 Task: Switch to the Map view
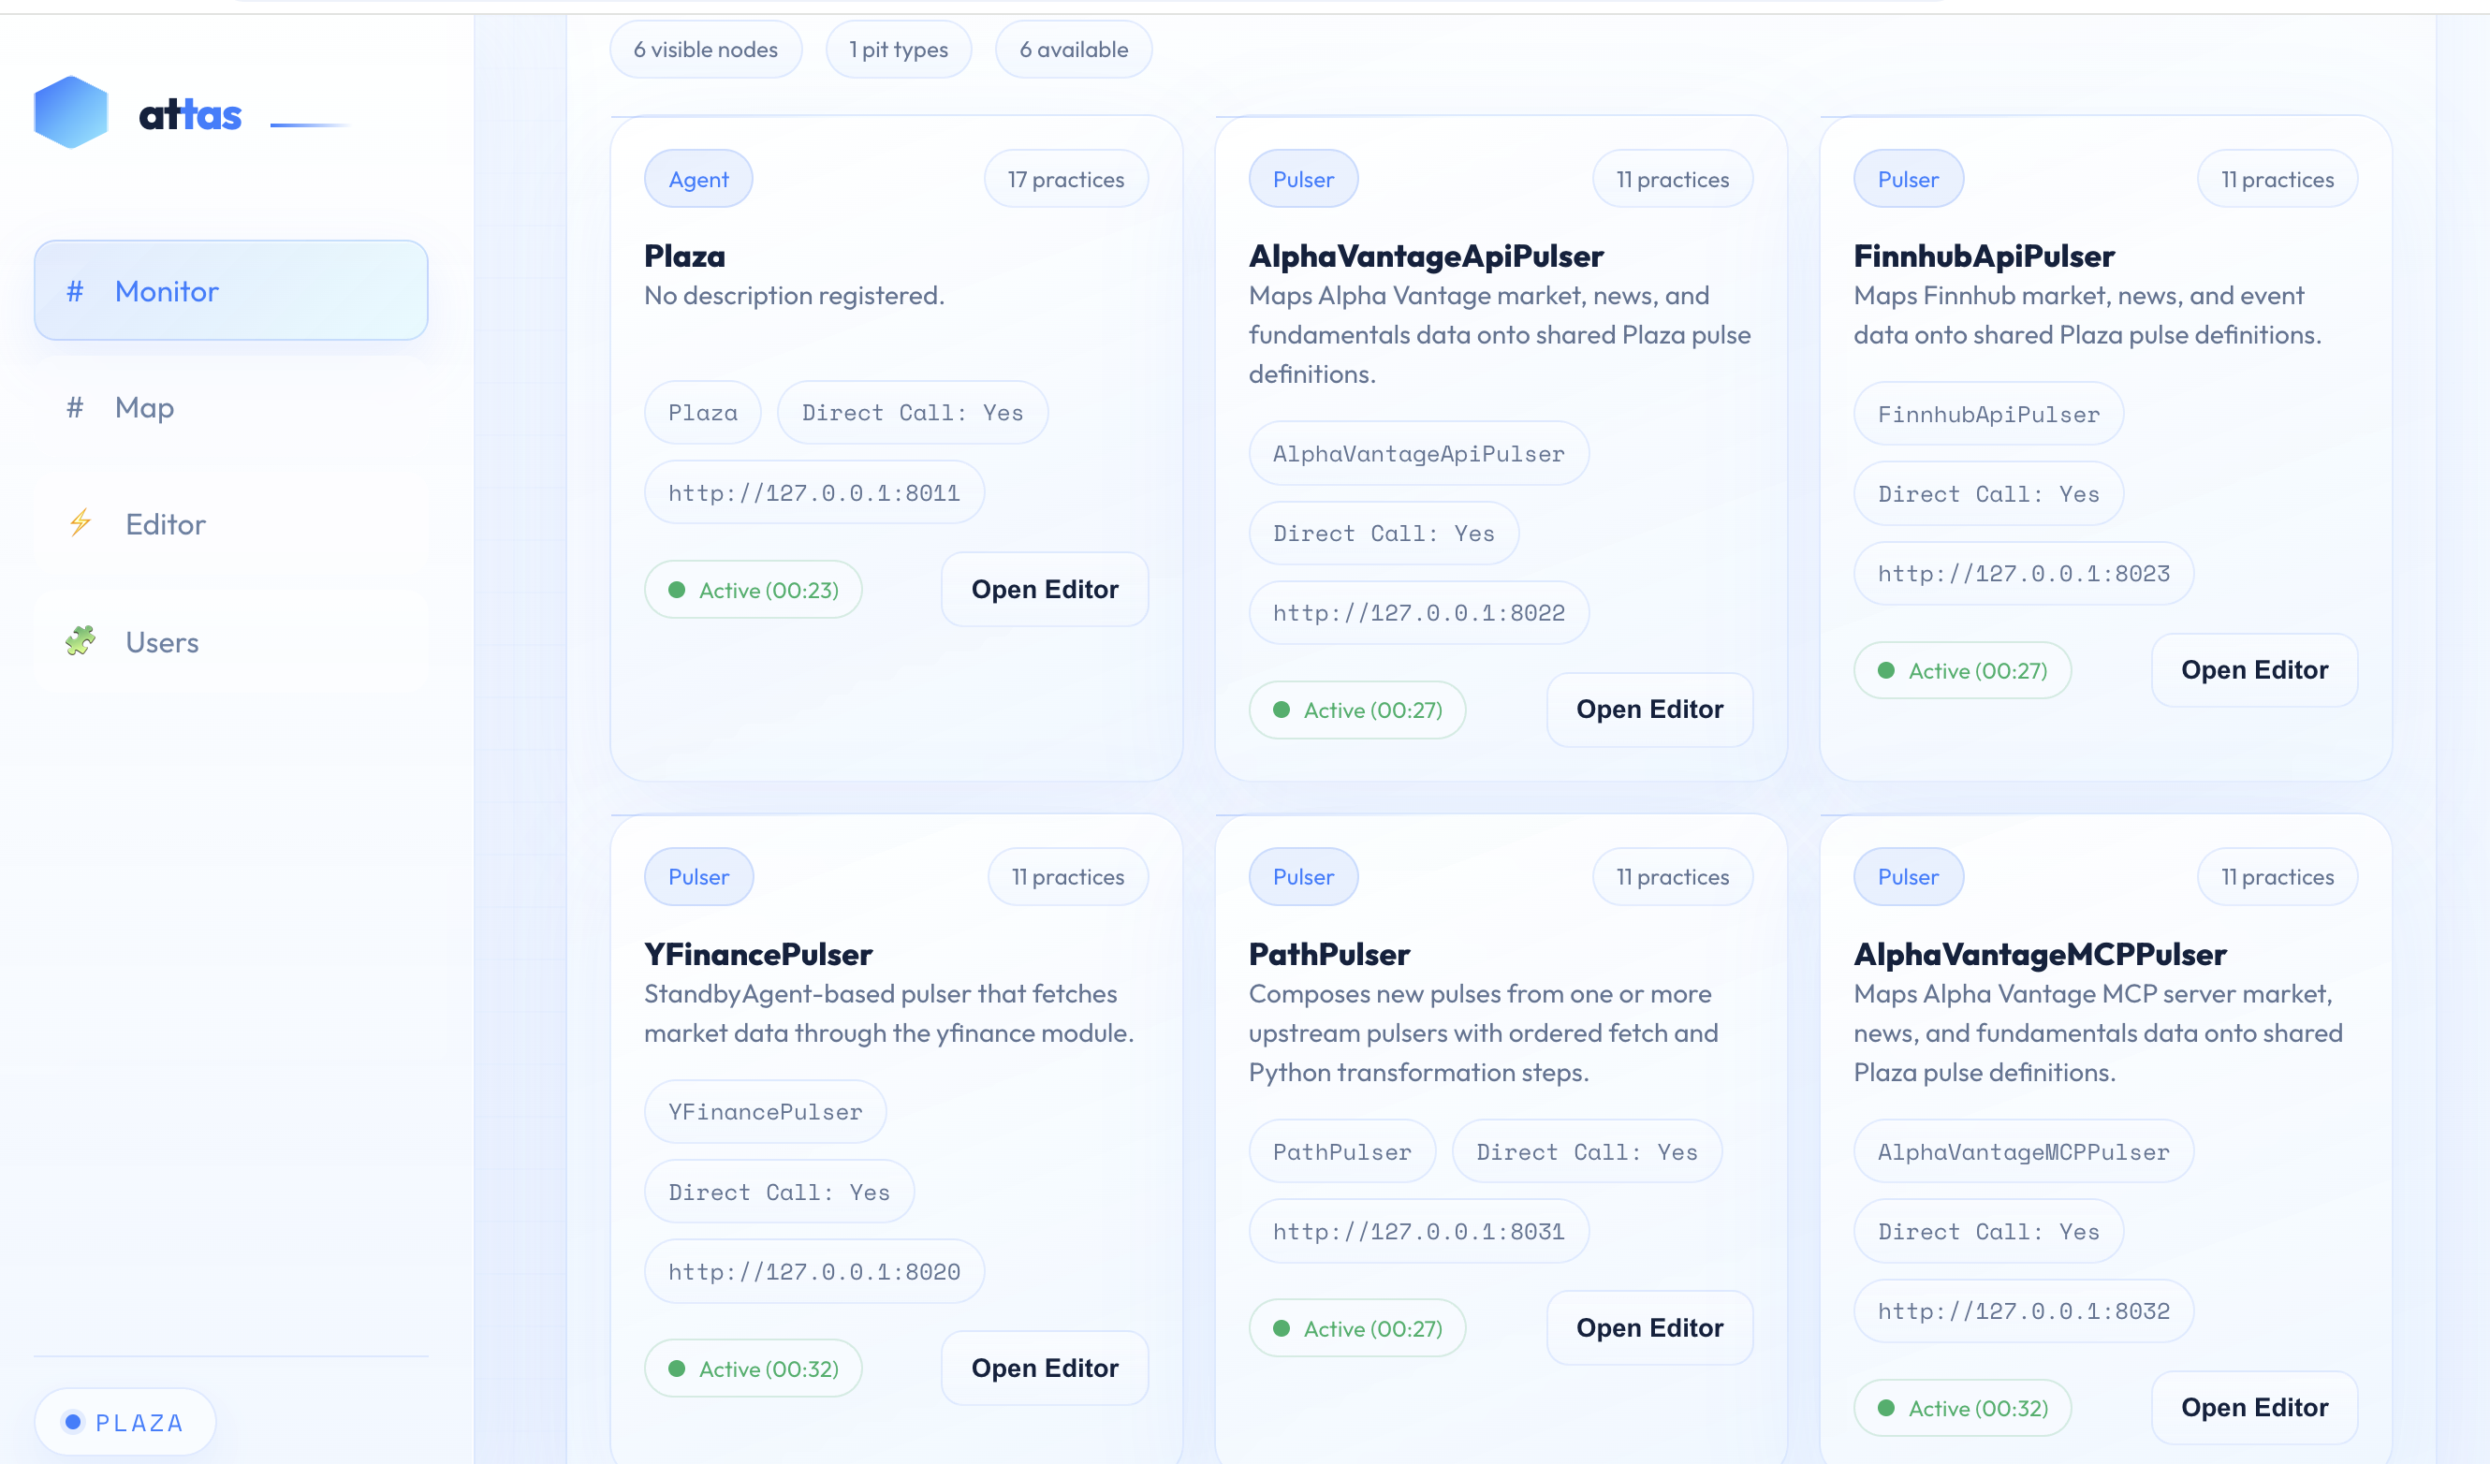coord(144,407)
